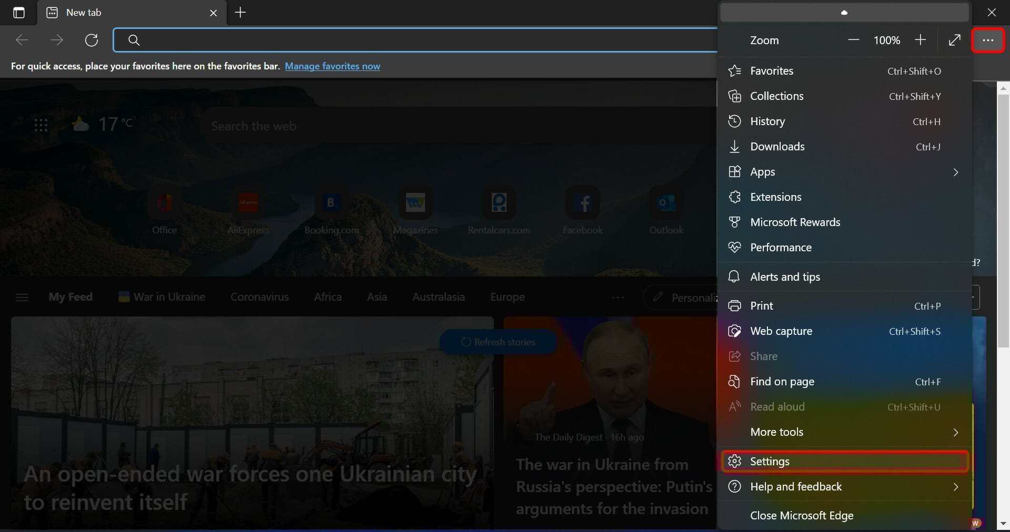Increase zoom with plus button
The image size is (1010, 532).
click(920, 40)
